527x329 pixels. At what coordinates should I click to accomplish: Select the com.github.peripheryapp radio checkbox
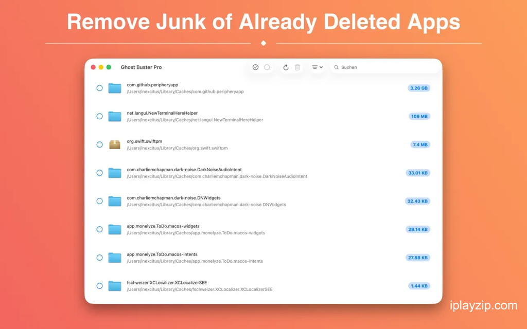point(99,88)
